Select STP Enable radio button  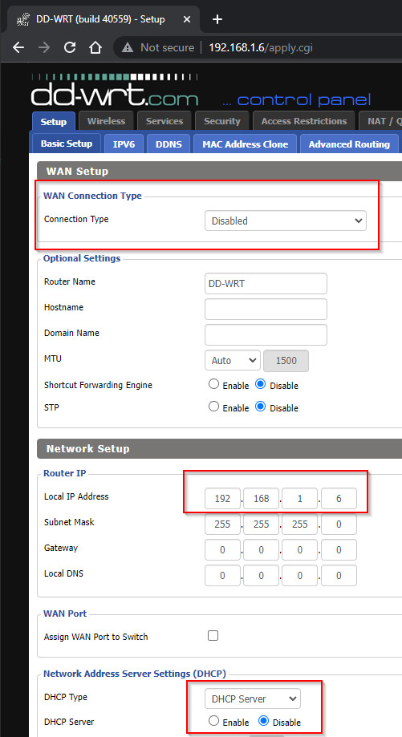214,407
